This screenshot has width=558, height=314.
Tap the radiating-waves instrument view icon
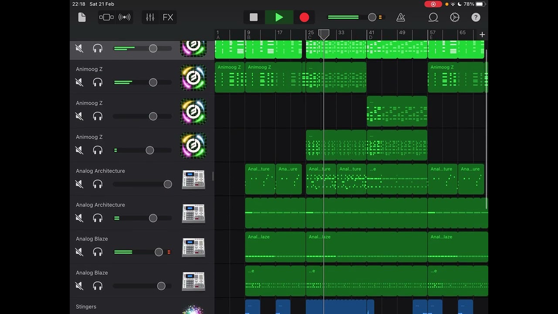click(x=125, y=17)
